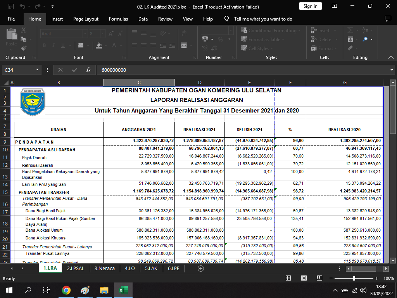Open the comments pane icon
397x298 pixels.
(388, 19)
